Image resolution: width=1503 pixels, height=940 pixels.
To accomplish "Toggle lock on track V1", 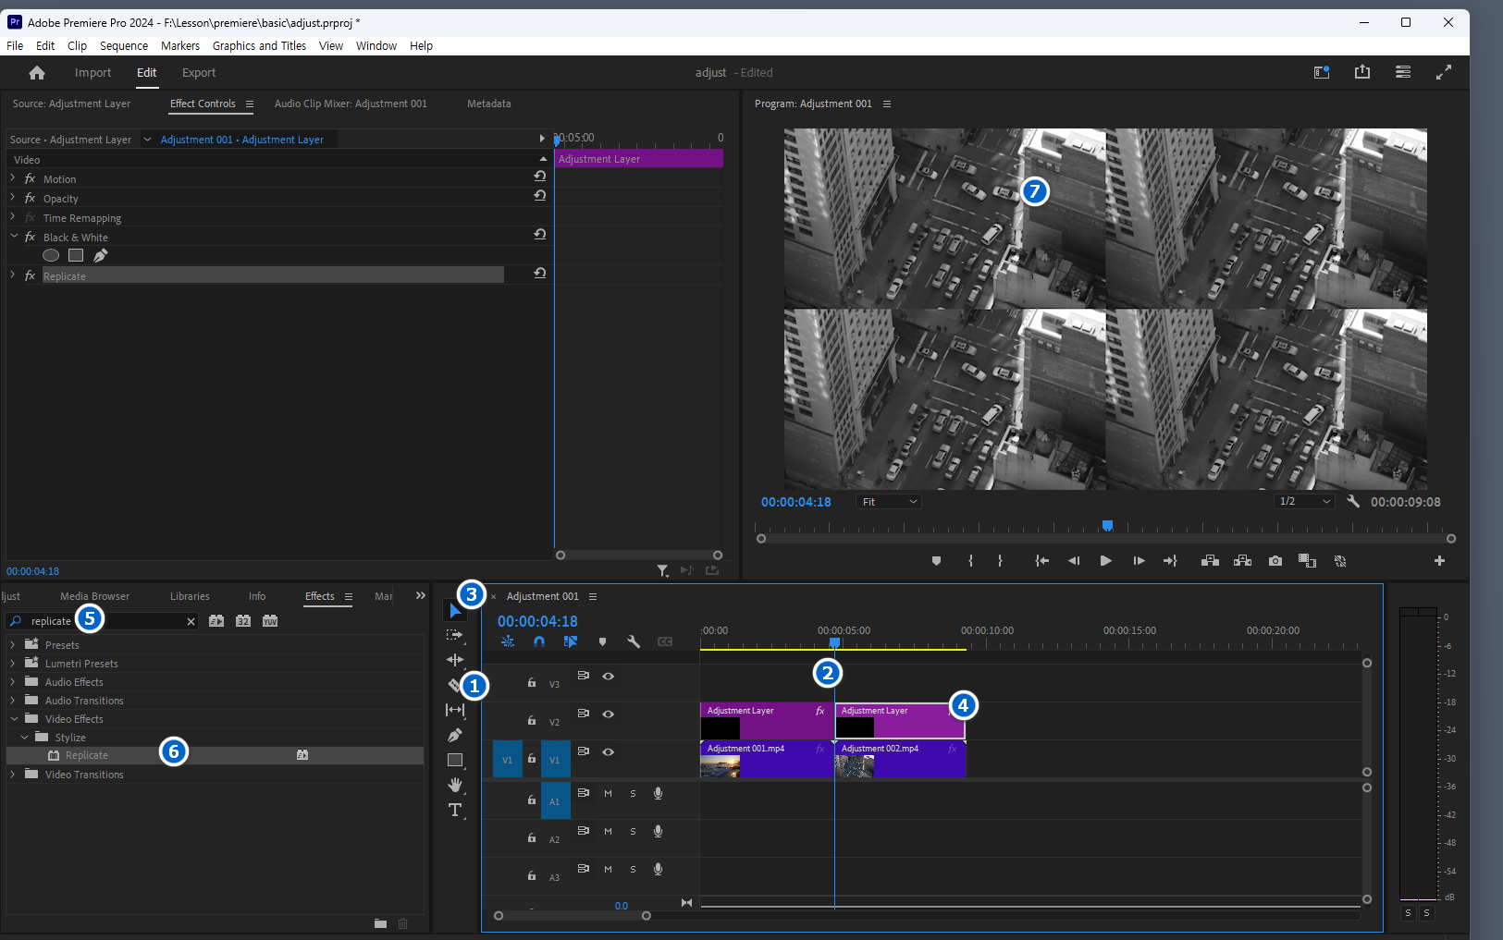I will 532,759.
